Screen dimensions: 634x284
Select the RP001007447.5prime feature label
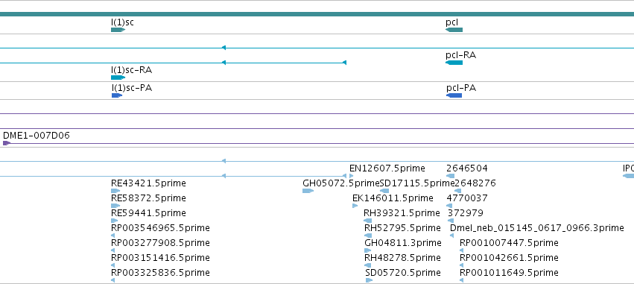(x=509, y=243)
